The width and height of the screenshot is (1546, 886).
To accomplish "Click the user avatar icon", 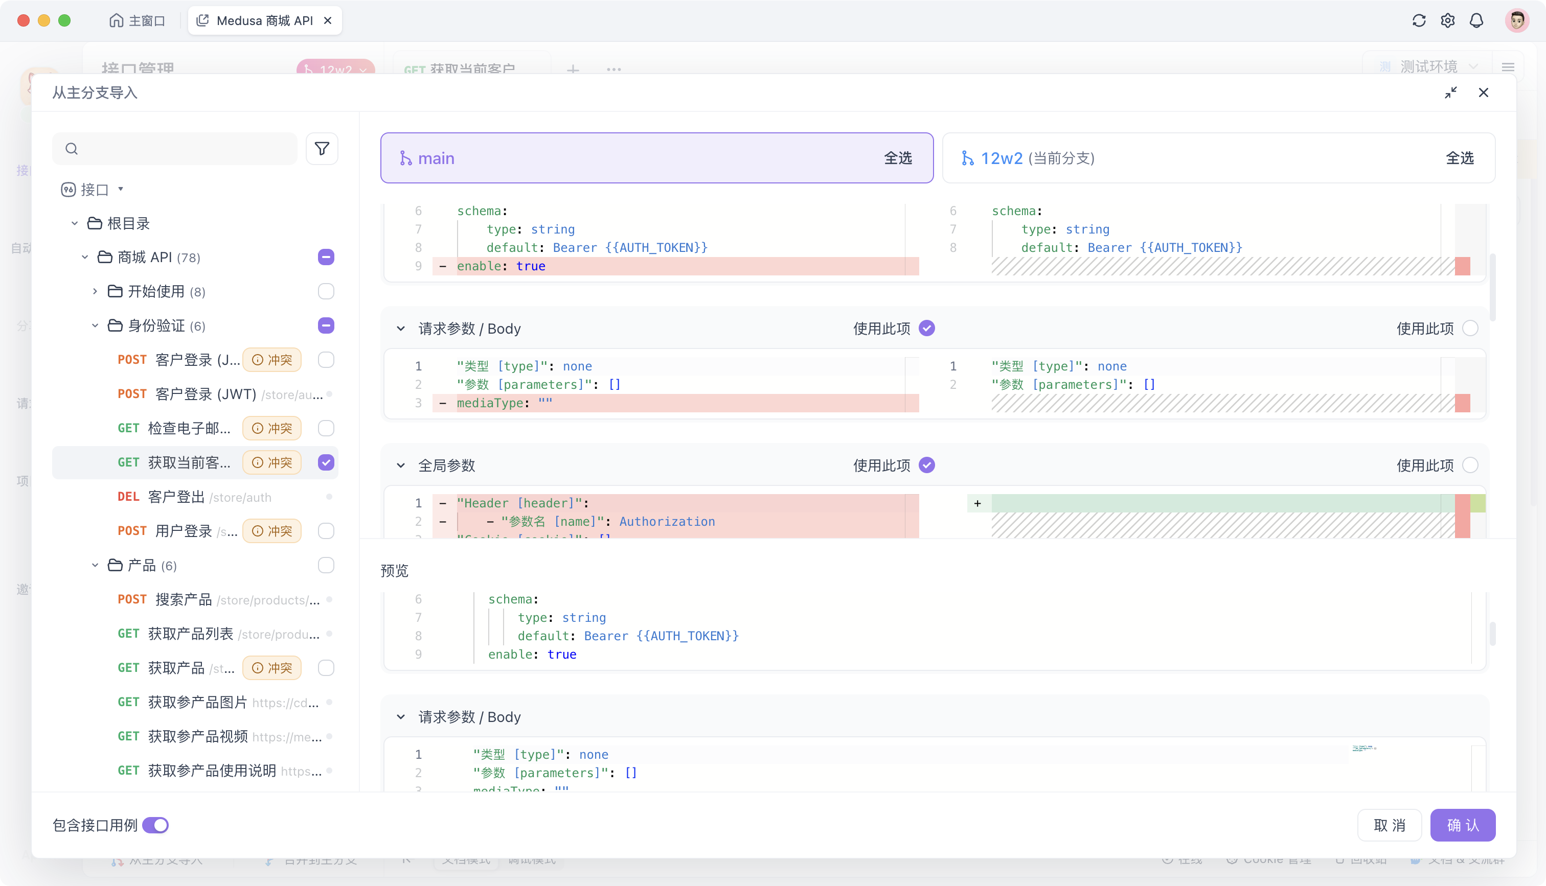I will point(1516,20).
